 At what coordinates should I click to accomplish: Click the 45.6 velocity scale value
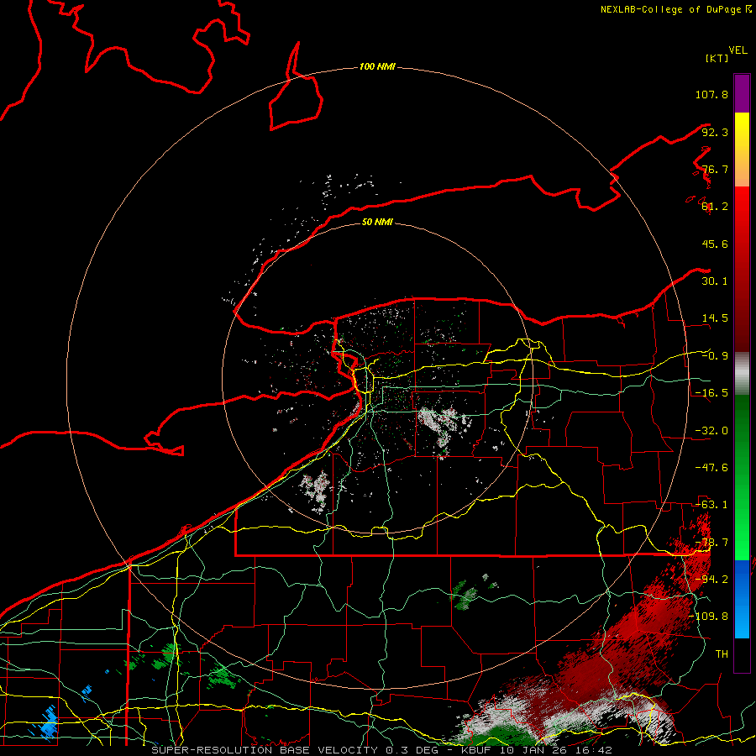(715, 244)
